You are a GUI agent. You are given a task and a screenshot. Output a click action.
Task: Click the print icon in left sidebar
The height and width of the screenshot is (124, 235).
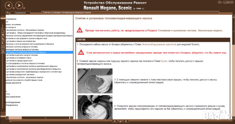point(3,51)
